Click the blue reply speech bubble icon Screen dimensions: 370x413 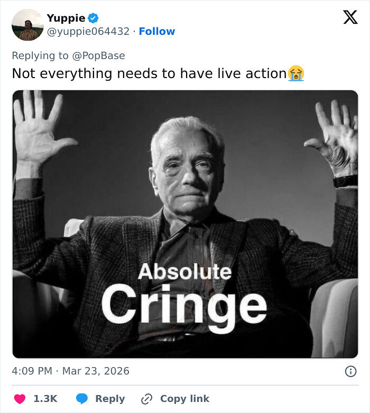click(x=81, y=399)
